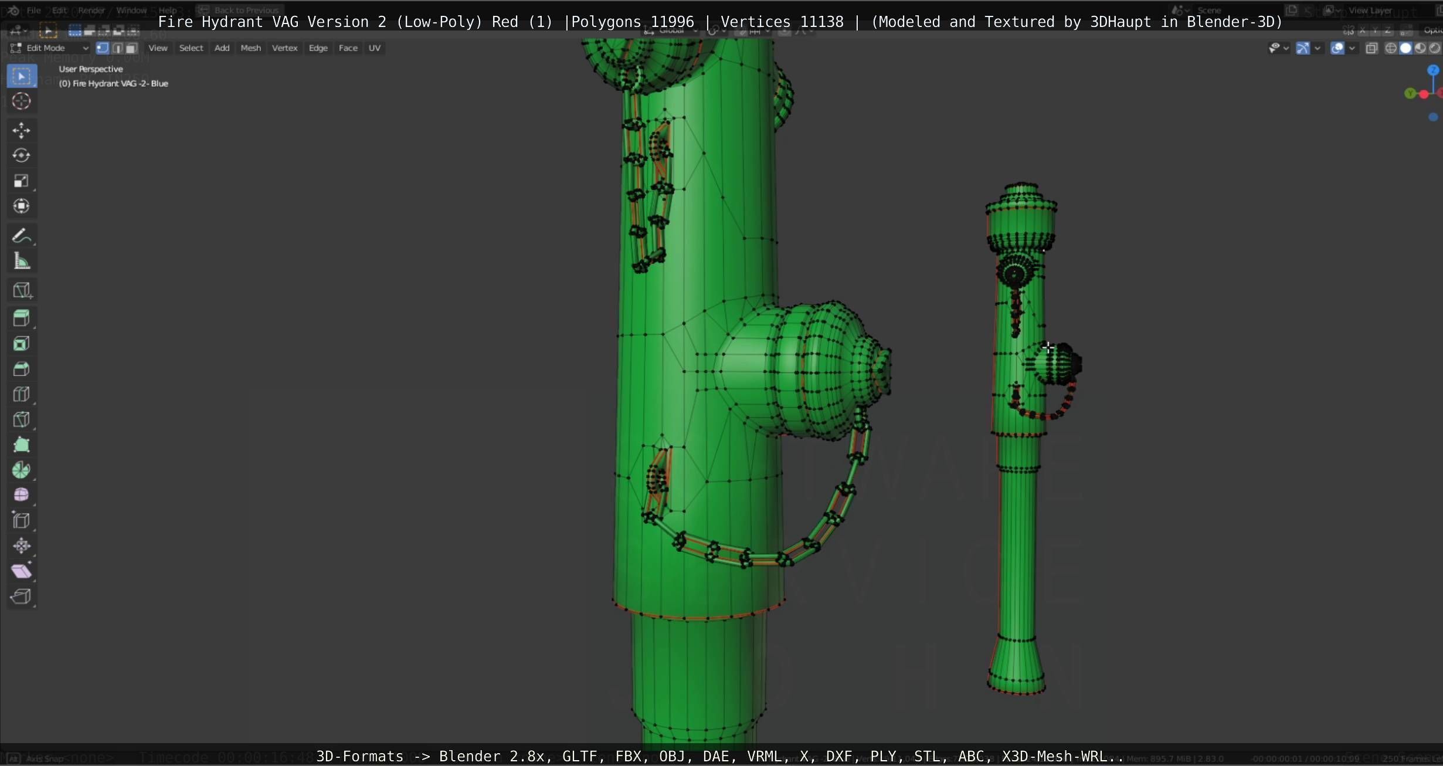Select the Shear tool

point(22,571)
